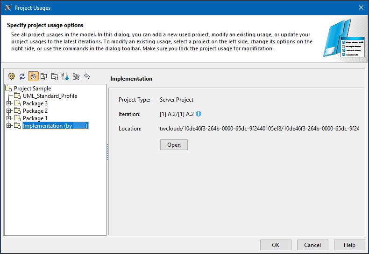Click the dependency tree toolbar icon
Viewport: 369px width, 254px height.
76,76
